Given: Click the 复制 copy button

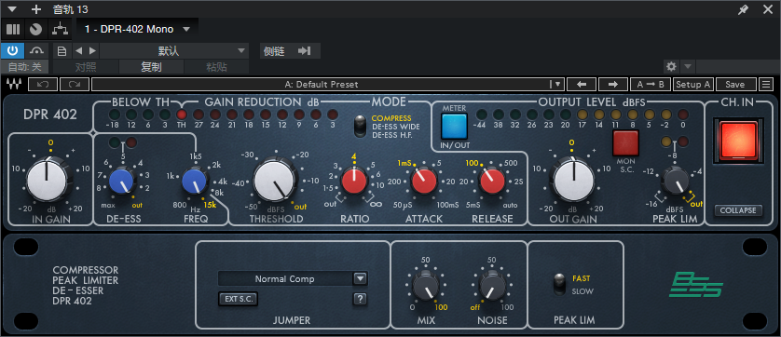Looking at the screenshot, I should tap(151, 67).
